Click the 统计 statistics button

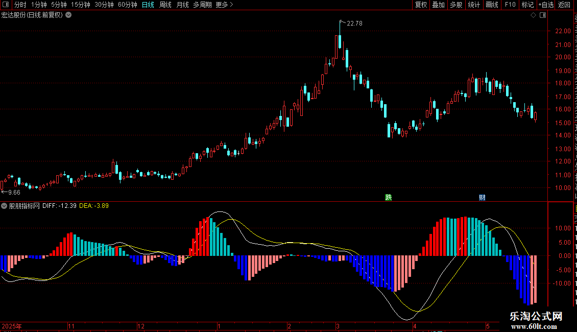point(474,5)
